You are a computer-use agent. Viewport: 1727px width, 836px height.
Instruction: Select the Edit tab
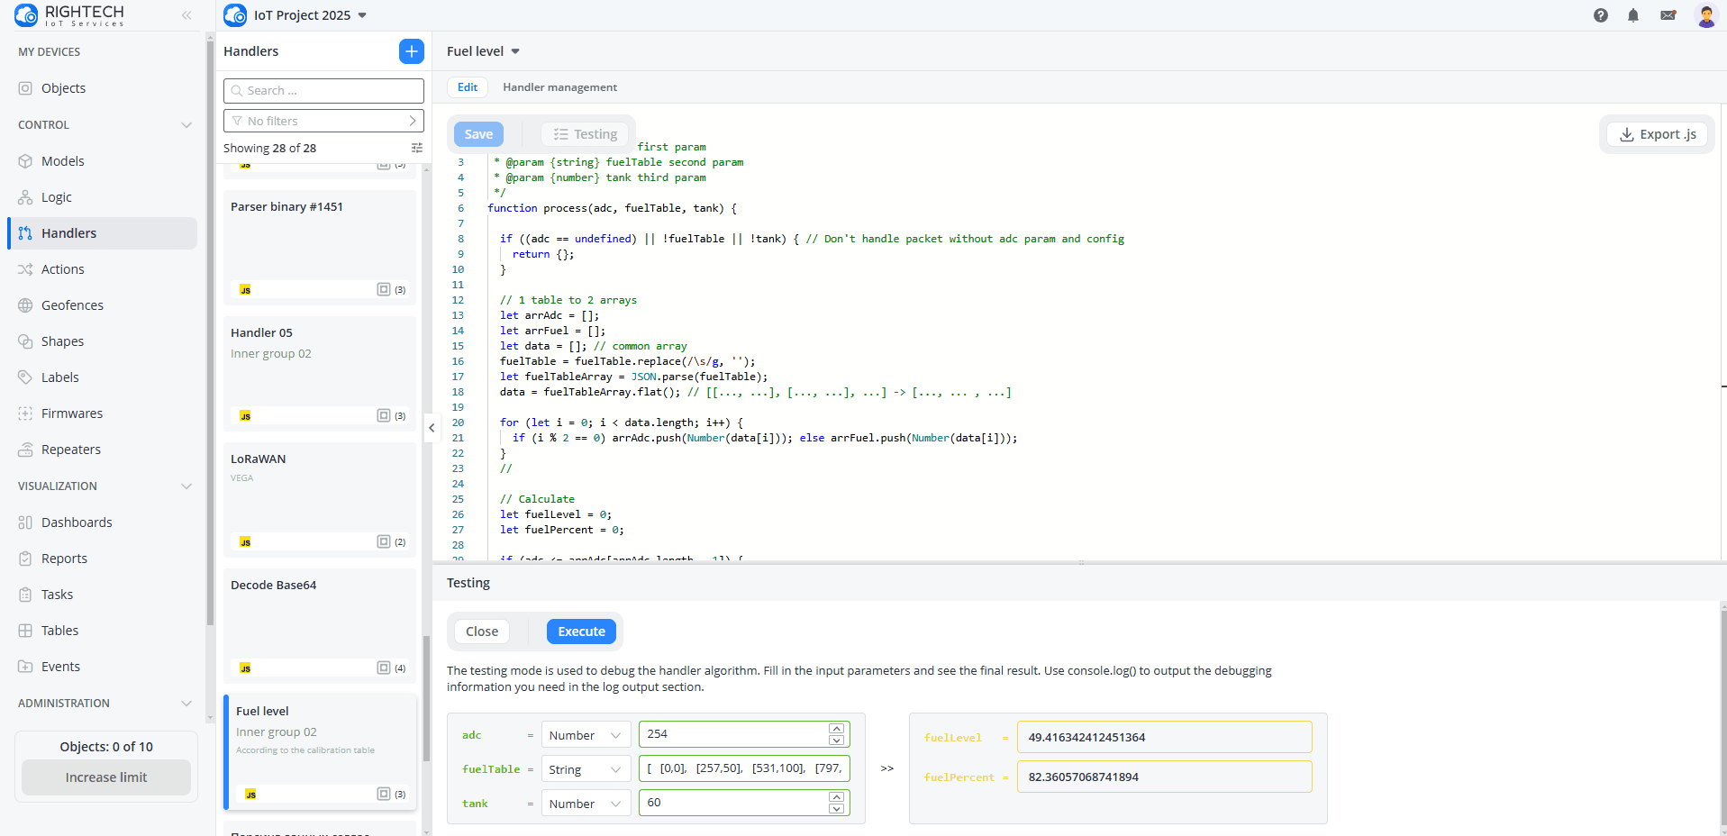[468, 87]
